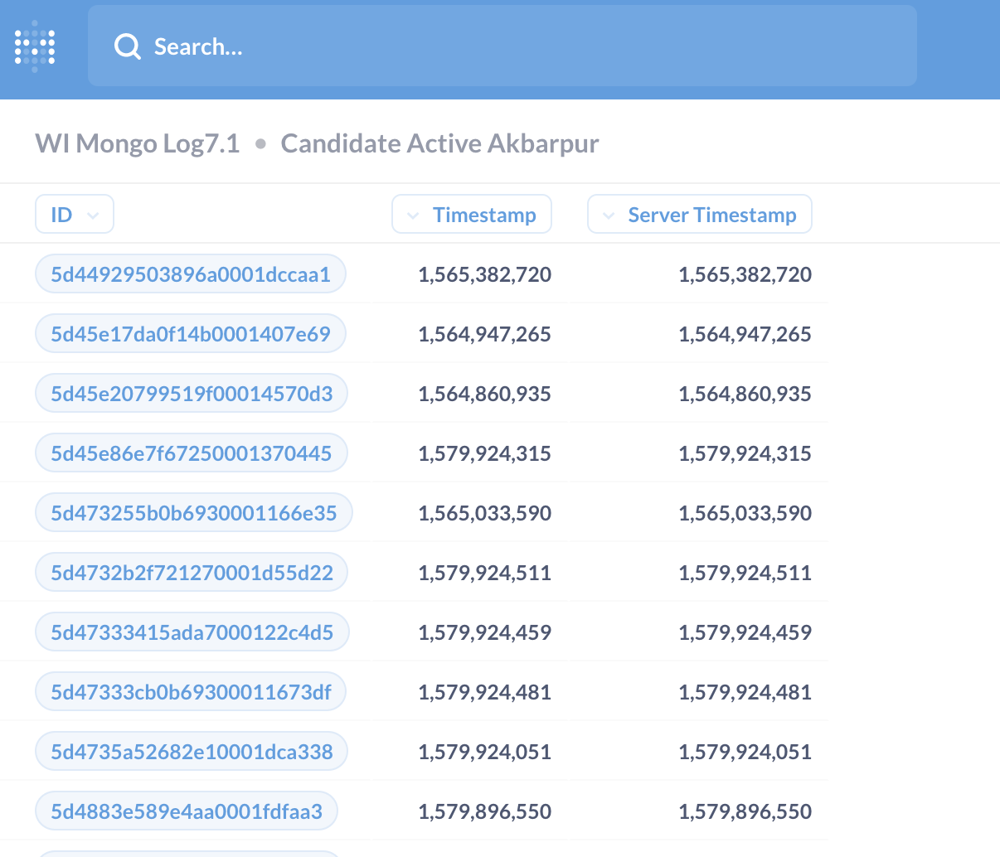1000x857 pixels.
Task: Open the Metabase home logo
Action: pos(35,46)
